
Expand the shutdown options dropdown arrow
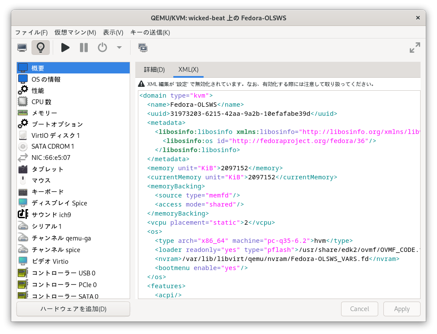coord(119,48)
